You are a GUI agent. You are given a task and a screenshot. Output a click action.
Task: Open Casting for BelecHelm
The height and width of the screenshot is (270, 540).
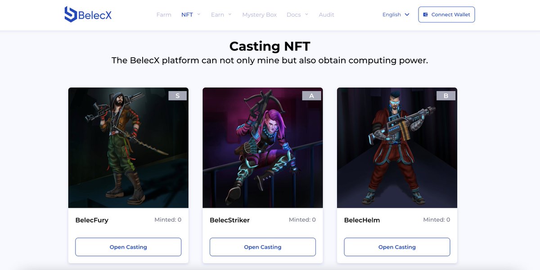397,247
